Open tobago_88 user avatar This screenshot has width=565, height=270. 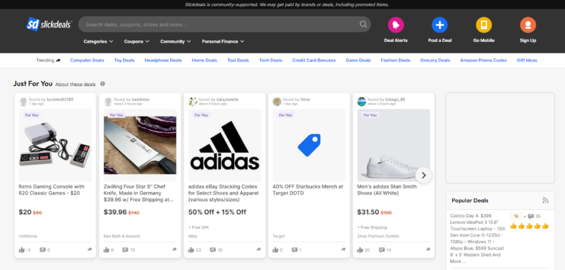coord(361,101)
